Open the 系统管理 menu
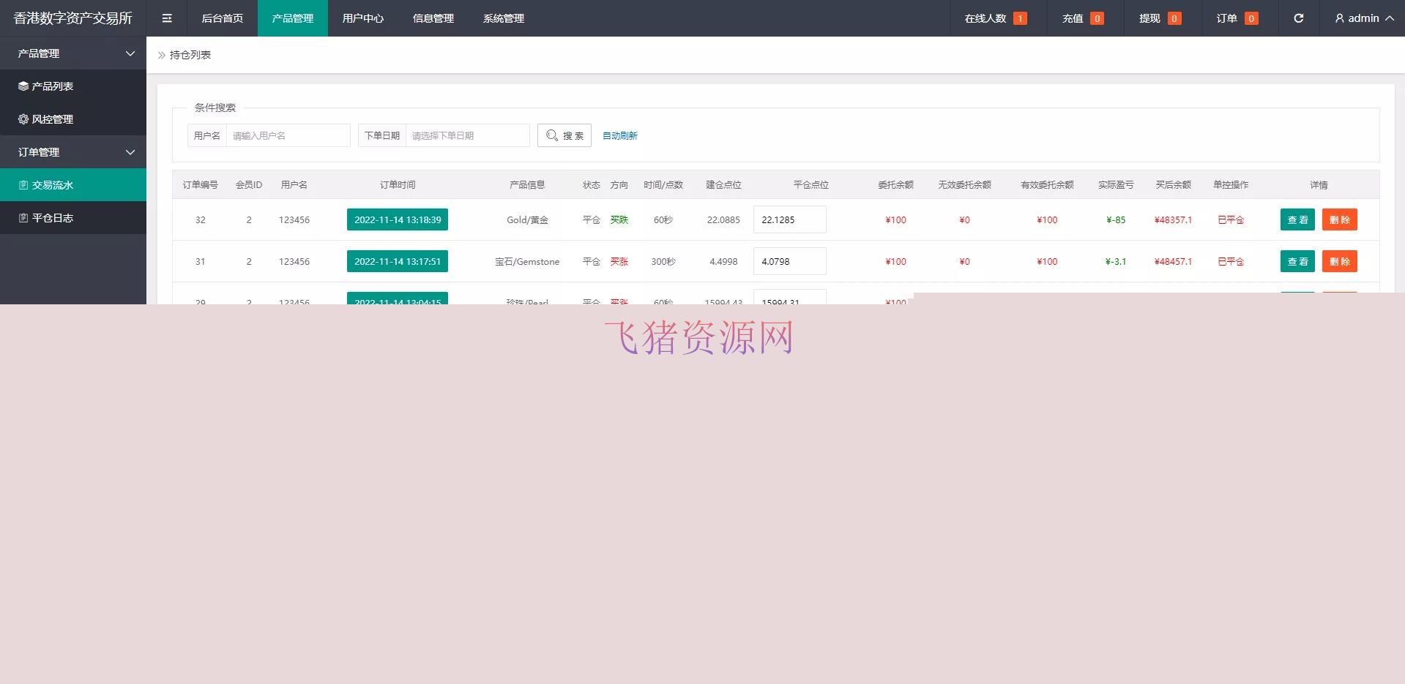The image size is (1405, 684). coord(503,18)
